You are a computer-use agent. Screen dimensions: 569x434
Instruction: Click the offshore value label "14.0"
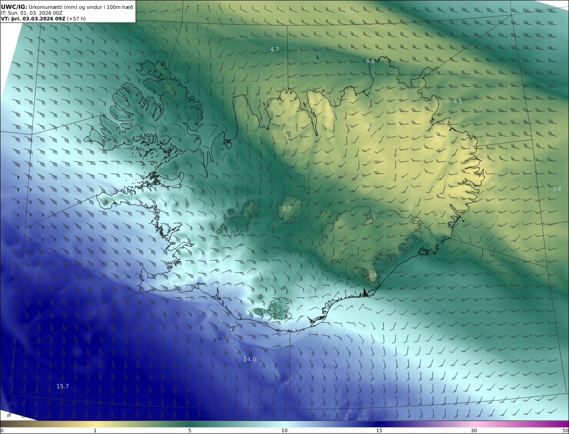pos(250,359)
